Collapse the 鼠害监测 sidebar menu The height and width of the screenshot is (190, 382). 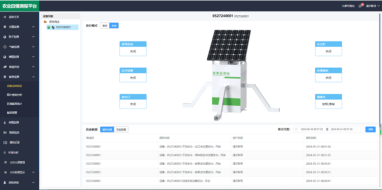33,77
